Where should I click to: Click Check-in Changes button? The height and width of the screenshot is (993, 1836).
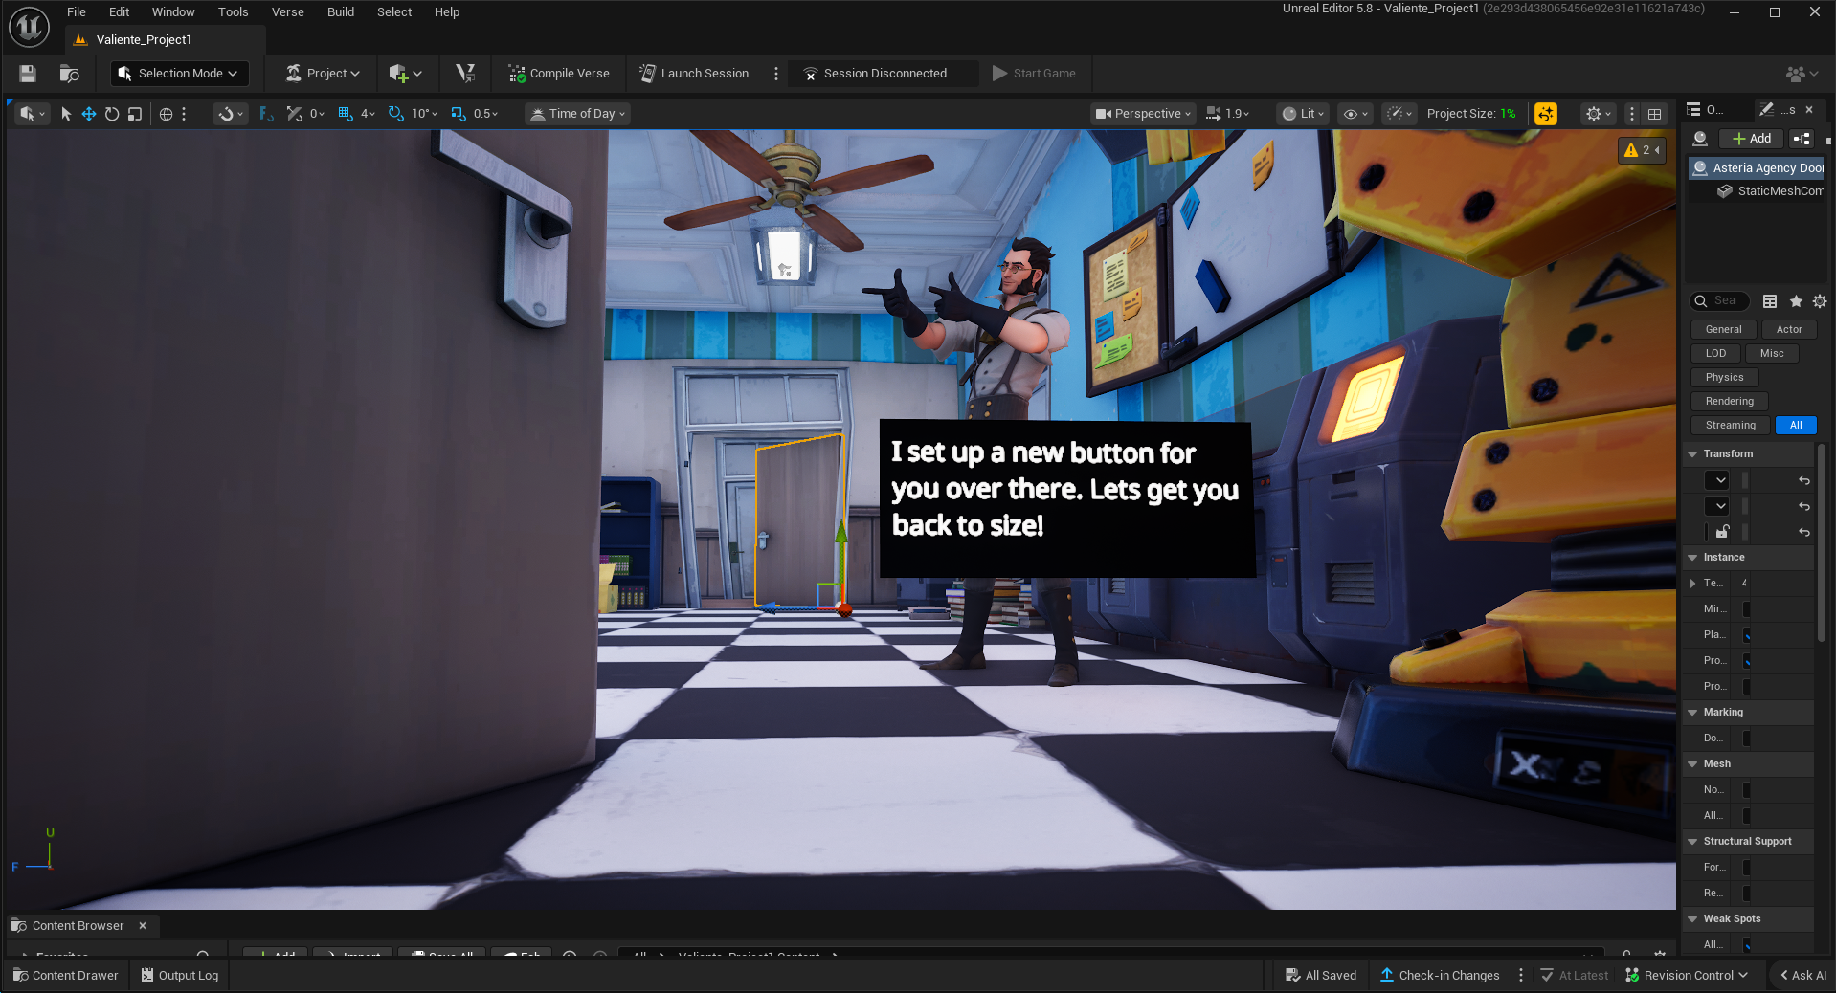(1440, 975)
